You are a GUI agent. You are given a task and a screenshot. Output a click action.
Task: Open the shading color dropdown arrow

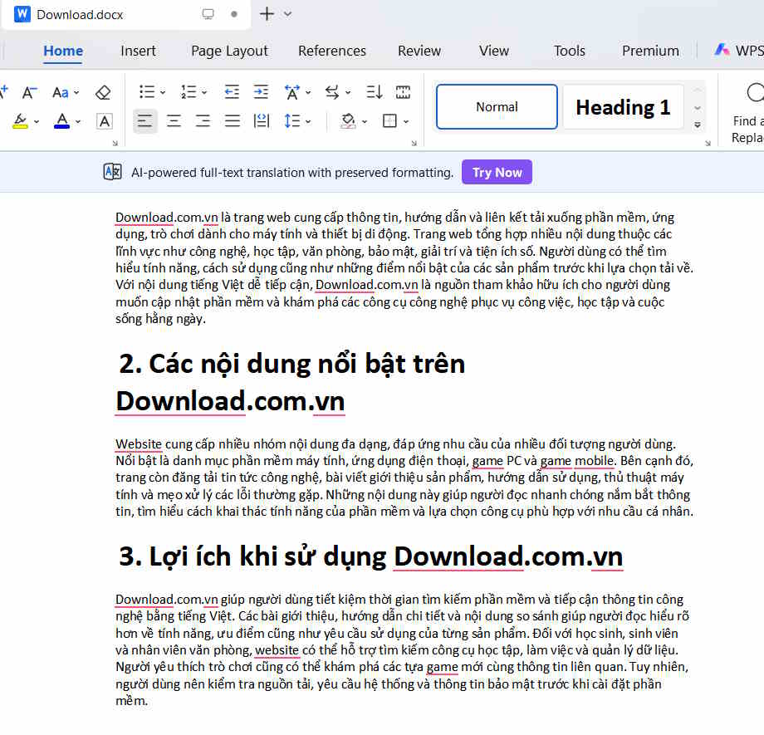[x=365, y=121]
